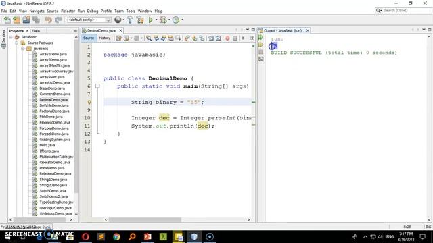Open the default config dropdown
Screen dimensions: 433x243
(89, 20)
